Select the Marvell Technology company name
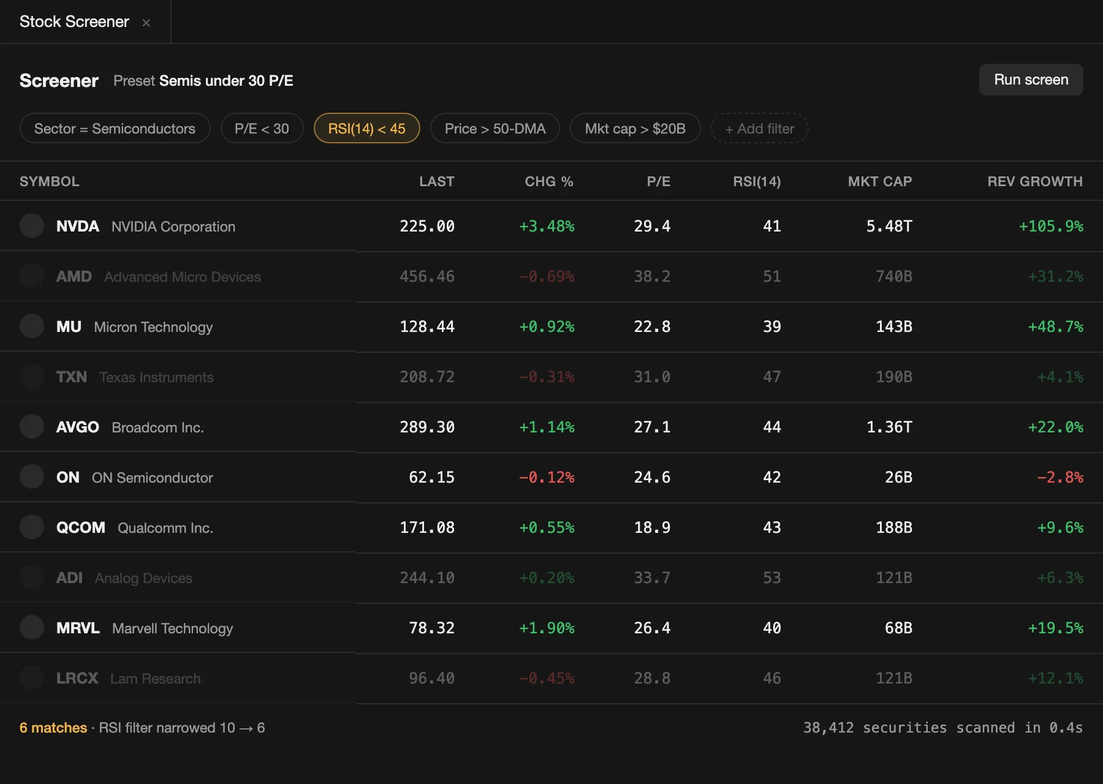Screen dimensions: 1103x784 point(173,628)
